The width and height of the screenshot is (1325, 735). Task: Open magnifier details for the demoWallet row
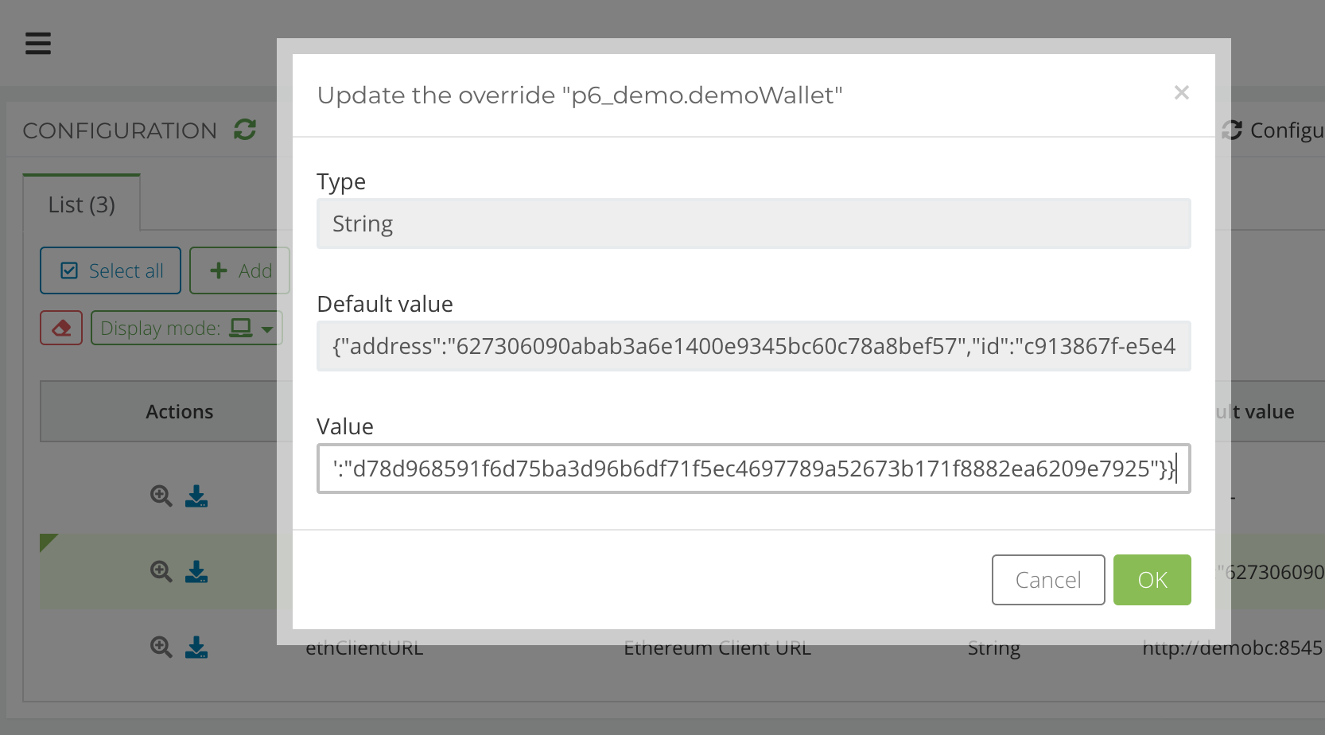point(161,571)
